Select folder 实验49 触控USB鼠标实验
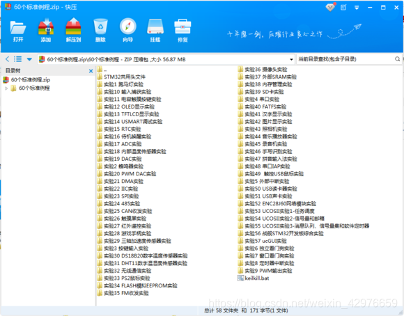 tap(271, 174)
